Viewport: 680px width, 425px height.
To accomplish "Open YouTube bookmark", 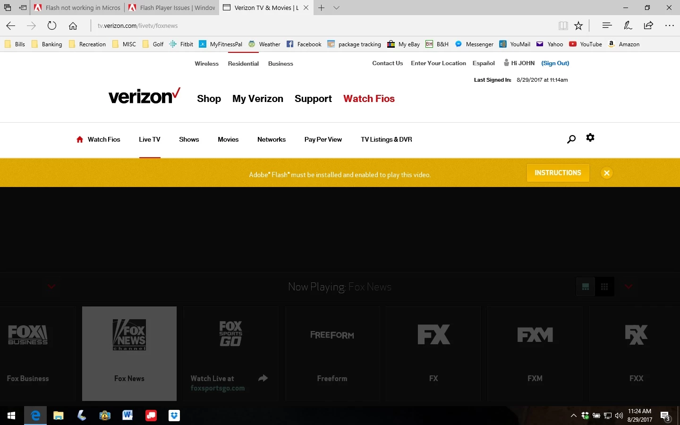I will (586, 44).
